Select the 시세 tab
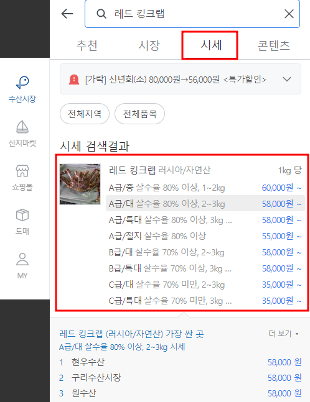Image resolution: width=310 pixels, height=402 pixels. 211,45
